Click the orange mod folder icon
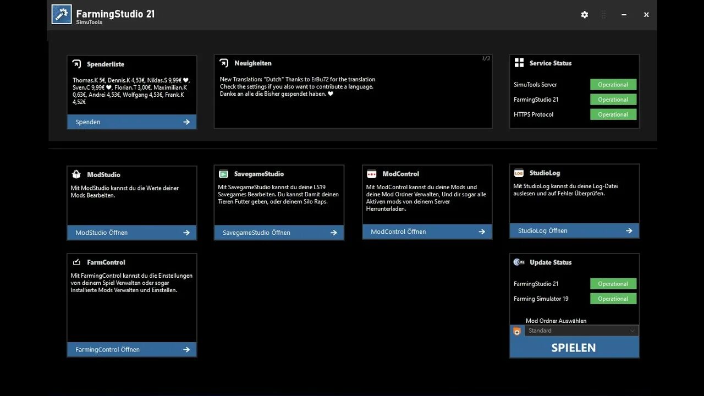704x396 pixels. [x=516, y=331]
